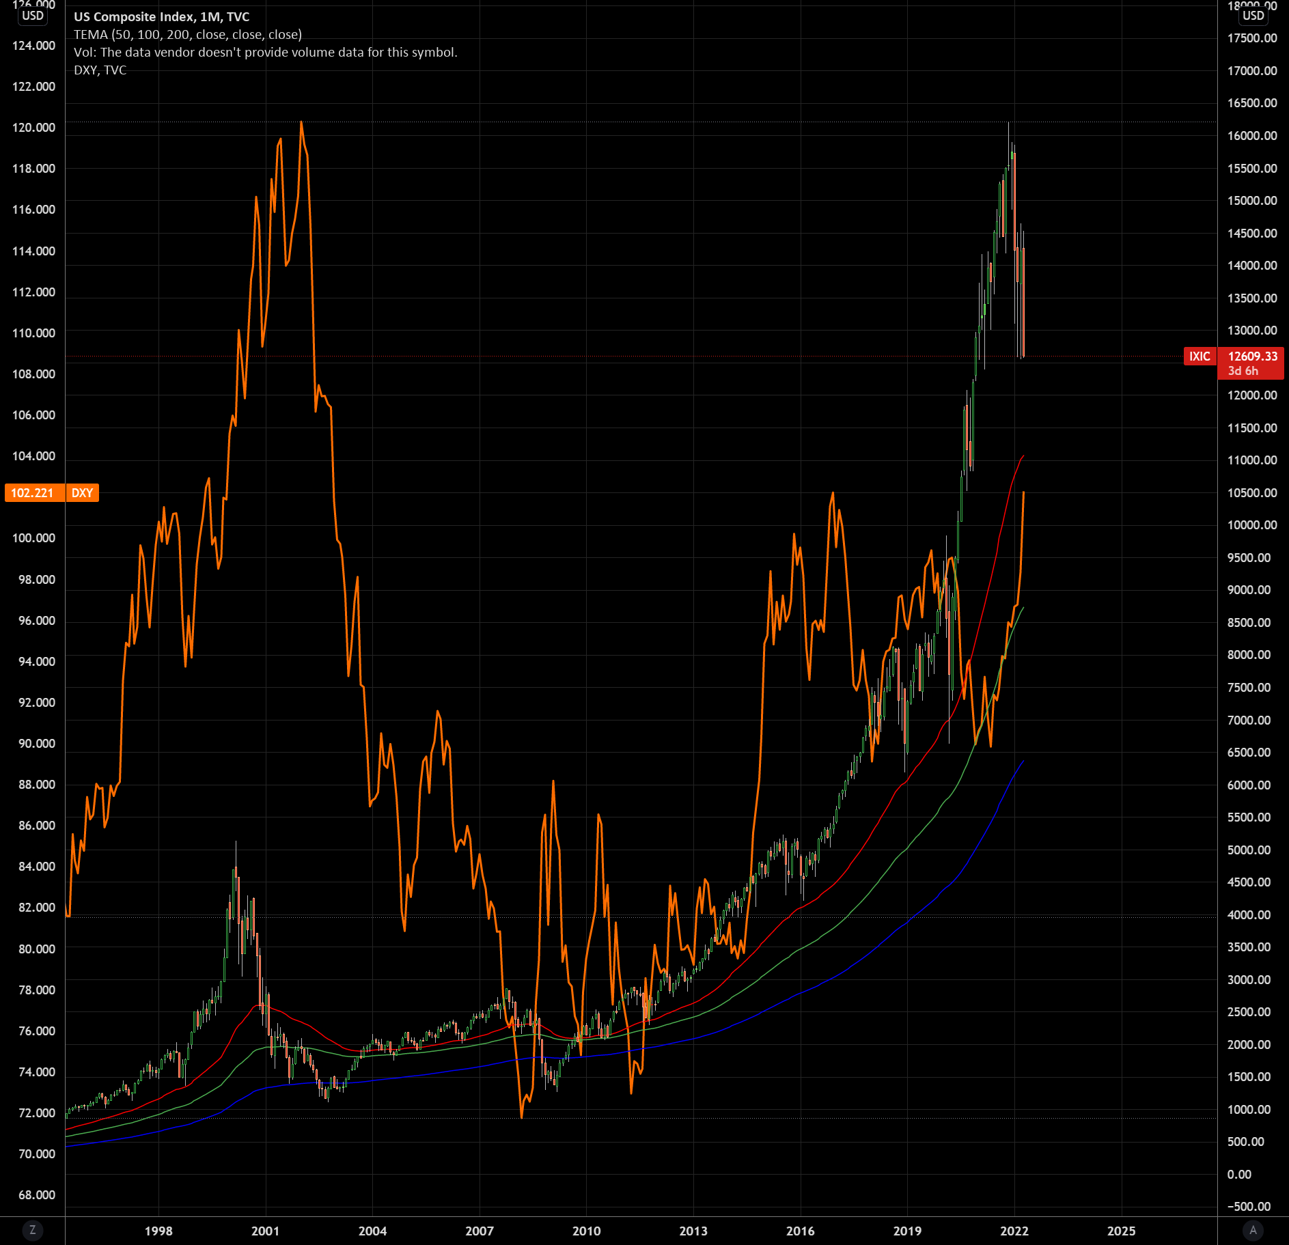1289x1245 pixels.
Task: Click the volume data unavailable message
Action: (266, 52)
